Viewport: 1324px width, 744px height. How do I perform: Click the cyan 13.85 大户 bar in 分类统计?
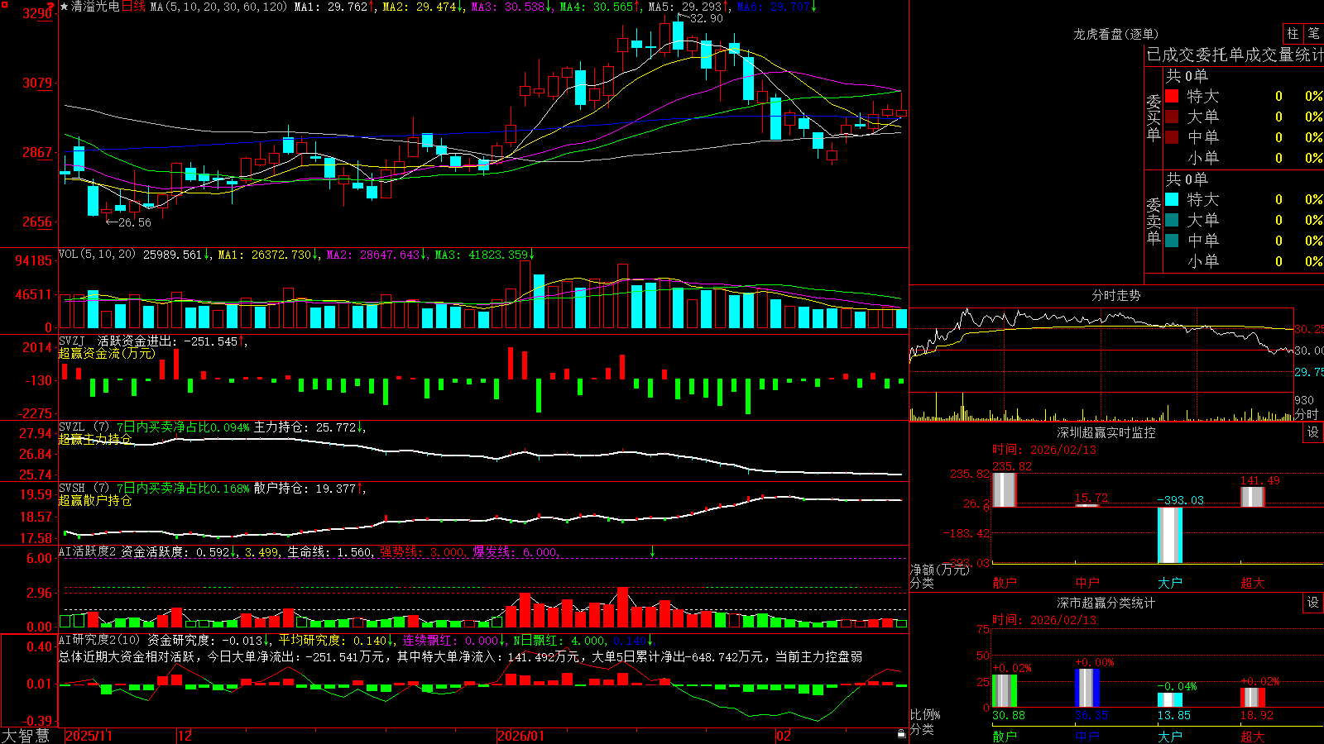click(x=1170, y=700)
